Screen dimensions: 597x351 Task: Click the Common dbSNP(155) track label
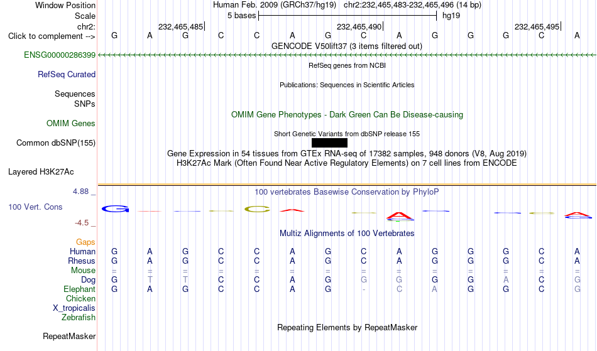(55, 143)
